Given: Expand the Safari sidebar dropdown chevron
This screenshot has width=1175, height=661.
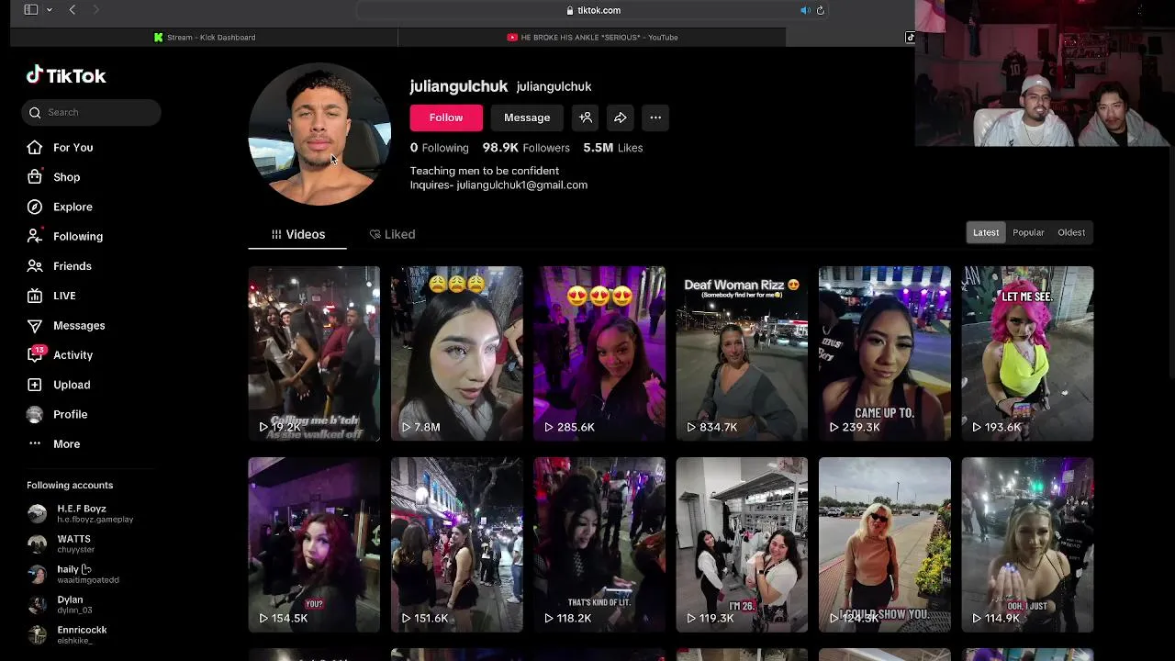Looking at the screenshot, I should (x=49, y=10).
